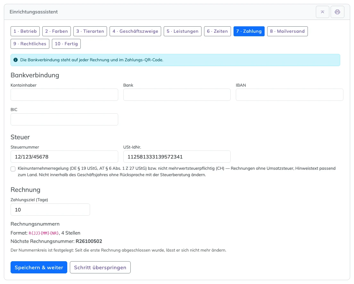
Task: Go to the '10 · Fertig' step
Action: tap(66, 44)
